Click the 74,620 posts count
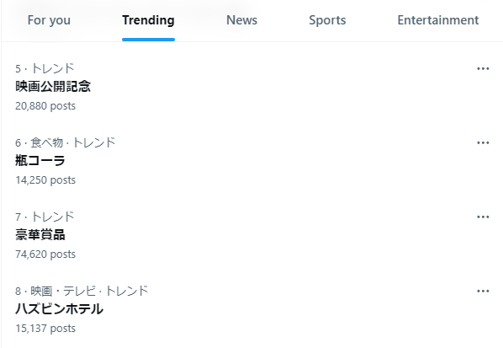The width and height of the screenshot is (503, 348). [45, 254]
